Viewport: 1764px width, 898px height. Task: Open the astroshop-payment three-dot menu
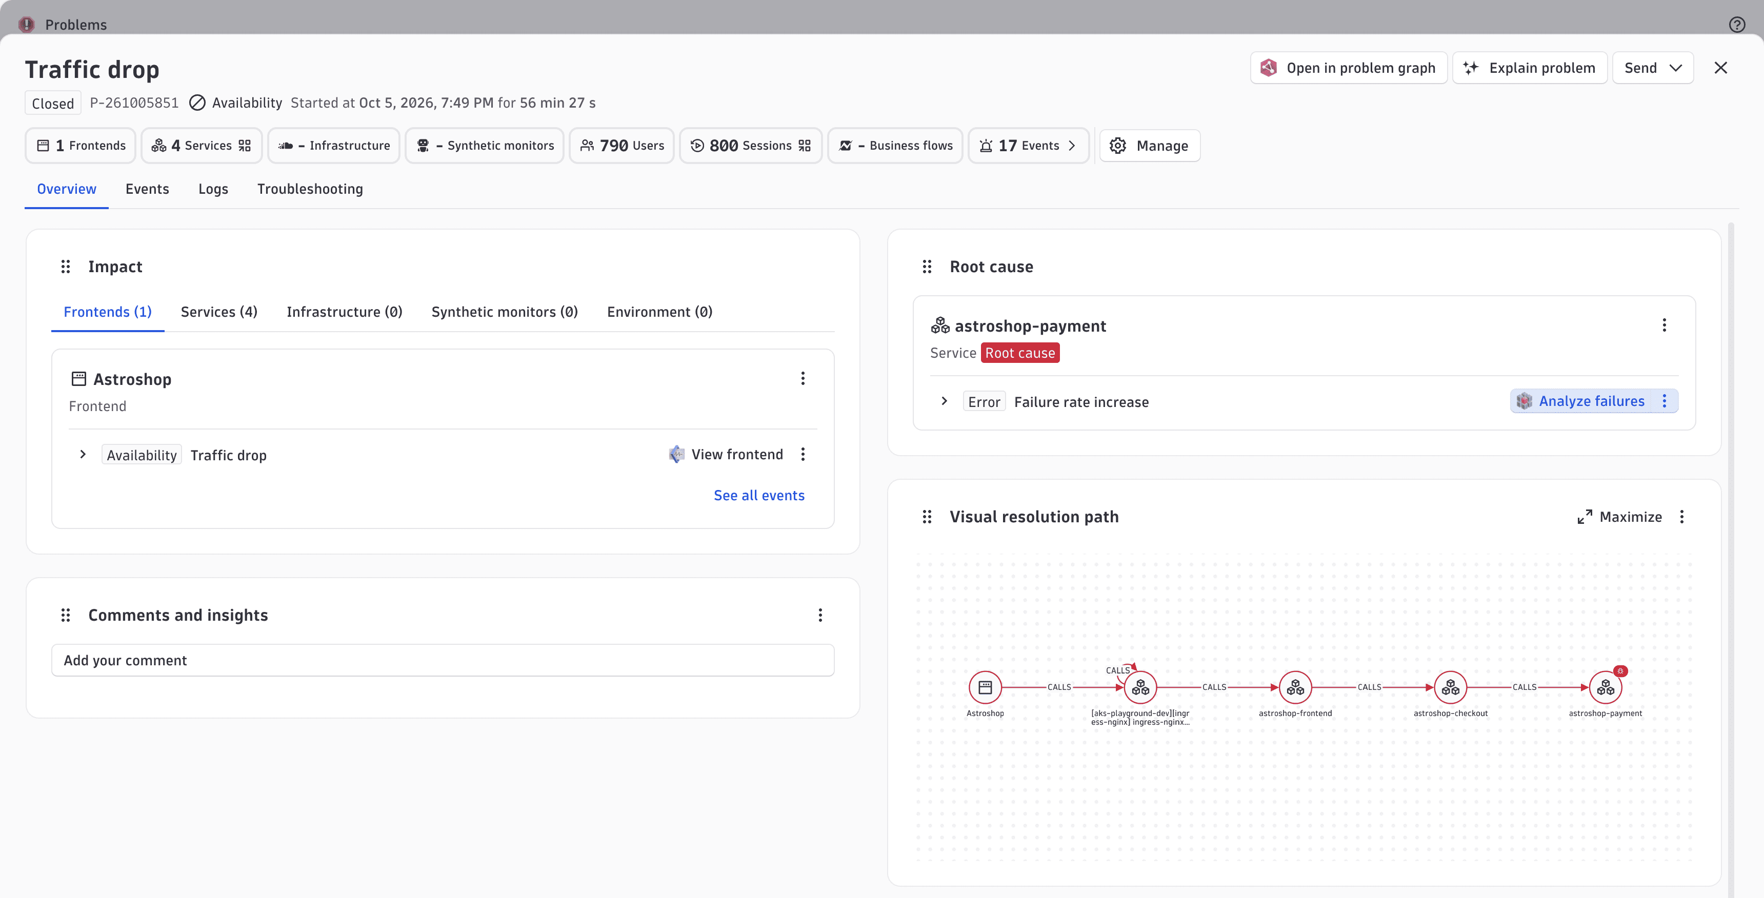tap(1664, 325)
